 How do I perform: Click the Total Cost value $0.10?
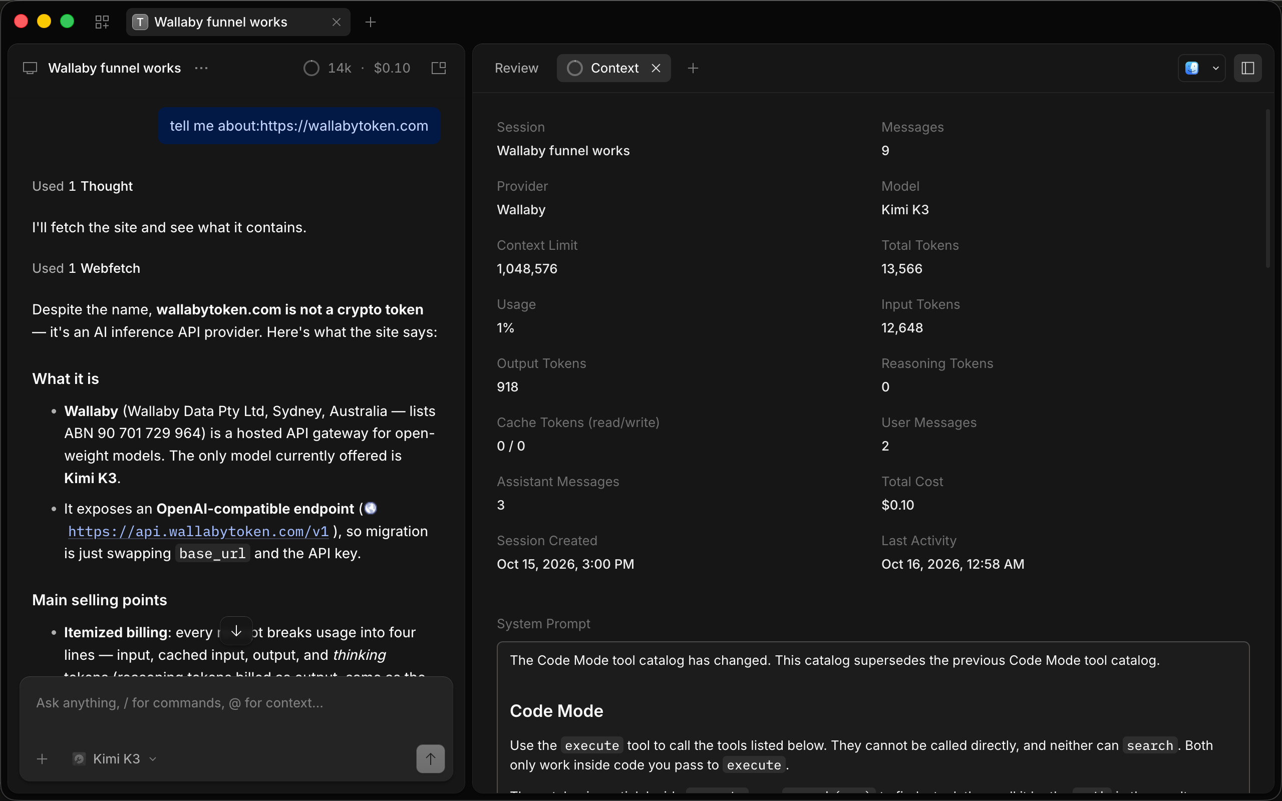[x=897, y=505]
